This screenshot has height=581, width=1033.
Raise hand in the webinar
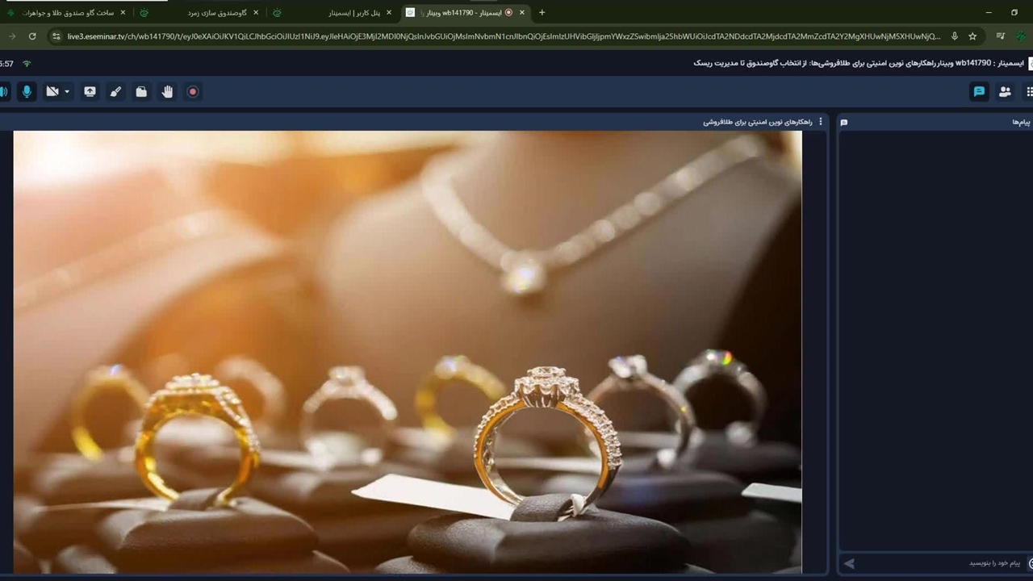[x=167, y=92]
